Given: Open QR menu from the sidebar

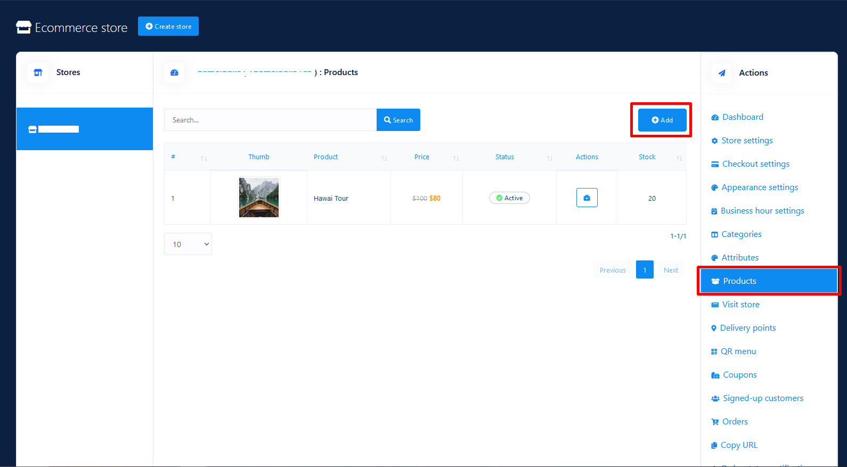Looking at the screenshot, I should coord(738,351).
